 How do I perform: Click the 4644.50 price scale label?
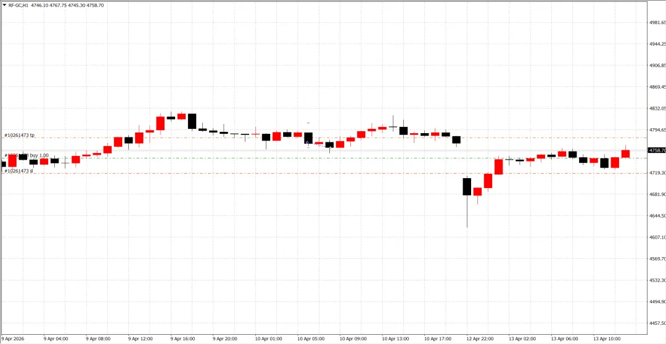click(657, 216)
